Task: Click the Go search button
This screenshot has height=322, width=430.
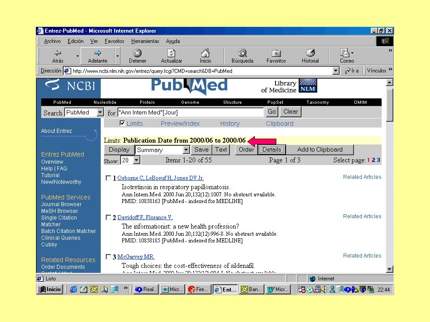Action: pyautogui.click(x=272, y=112)
